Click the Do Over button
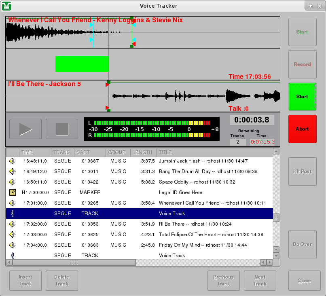326x296 pixels. pos(302,244)
